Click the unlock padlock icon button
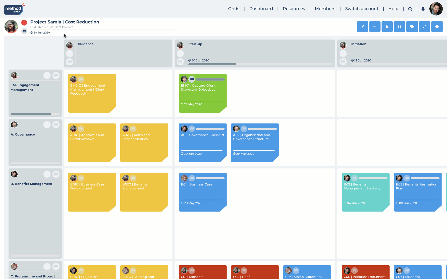 [387, 27]
